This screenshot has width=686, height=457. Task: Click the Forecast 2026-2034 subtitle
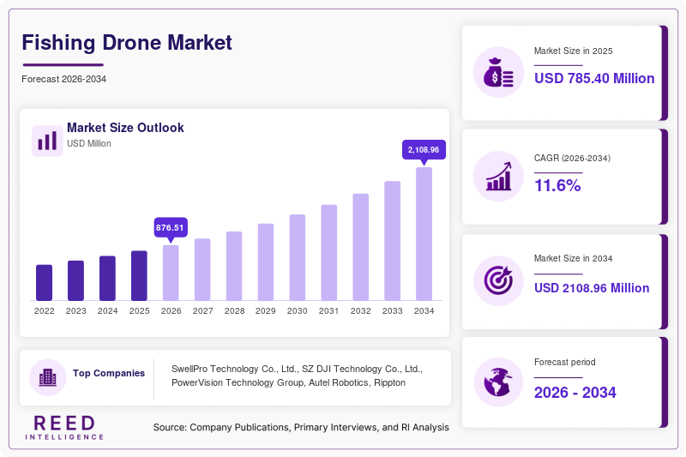click(63, 79)
